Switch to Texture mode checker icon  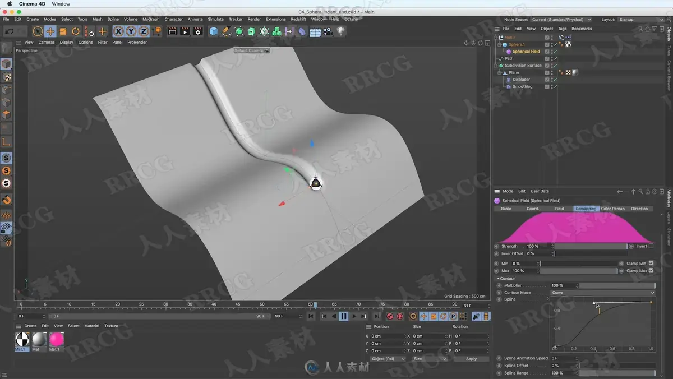point(6,77)
